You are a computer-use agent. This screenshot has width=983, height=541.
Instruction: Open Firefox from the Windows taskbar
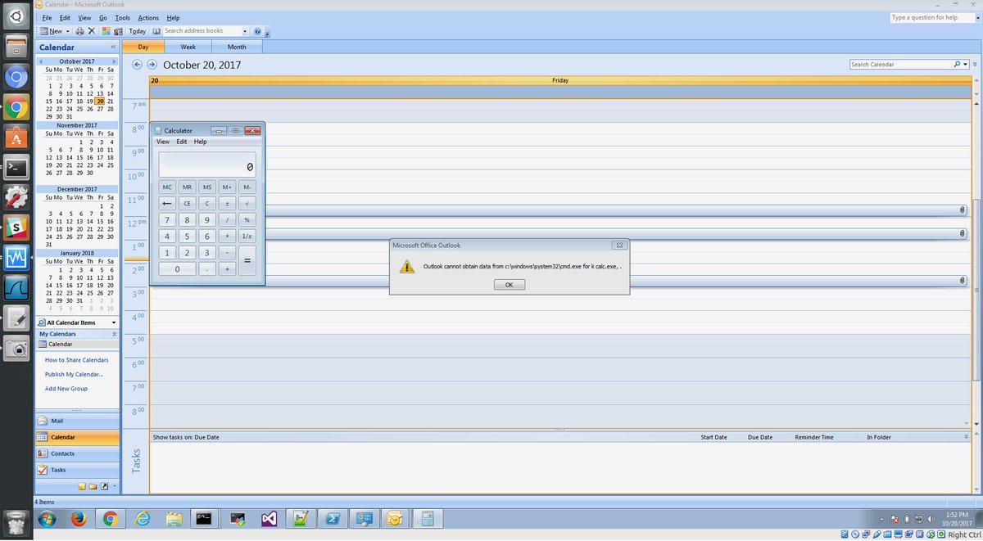point(79,519)
